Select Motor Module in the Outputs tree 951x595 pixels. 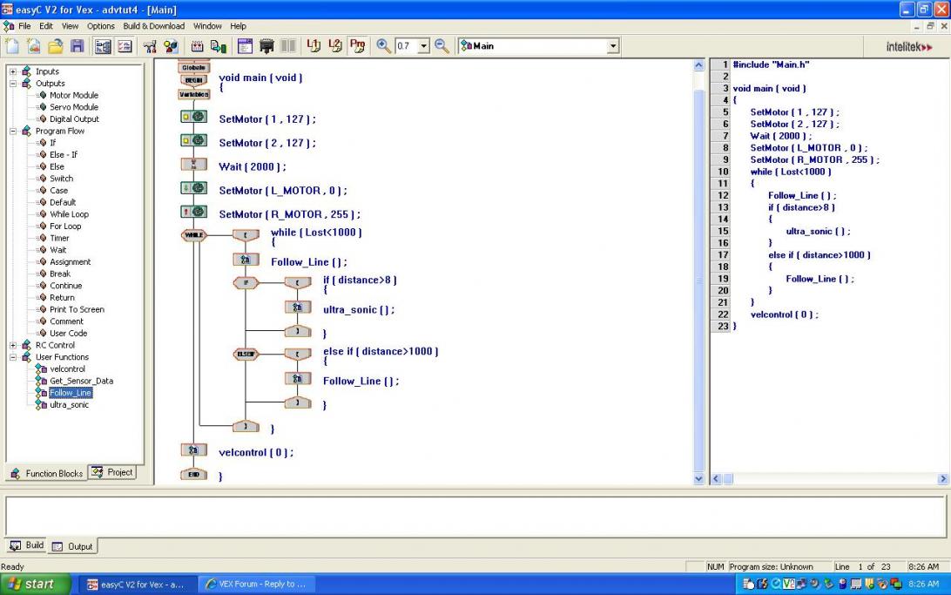click(x=73, y=95)
